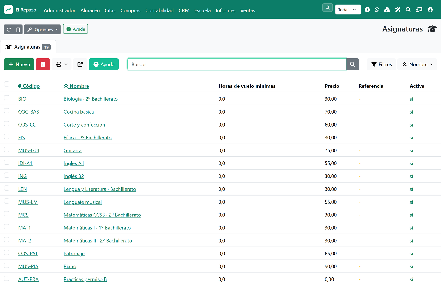Click the magic wand icon in the top bar
The height and width of the screenshot is (283, 441).
pyautogui.click(x=398, y=10)
